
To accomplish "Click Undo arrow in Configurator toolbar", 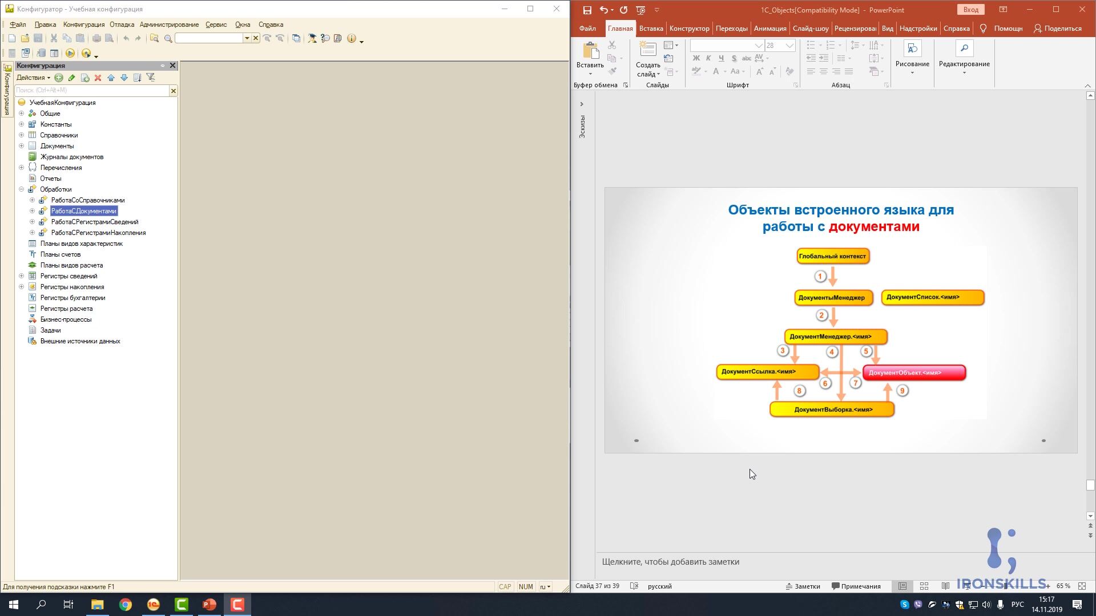I will [x=126, y=38].
